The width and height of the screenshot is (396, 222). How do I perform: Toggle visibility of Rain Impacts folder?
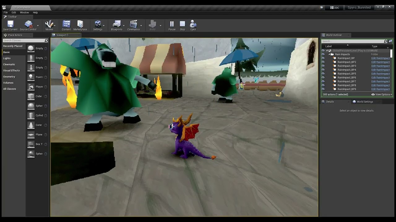(x=323, y=54)
